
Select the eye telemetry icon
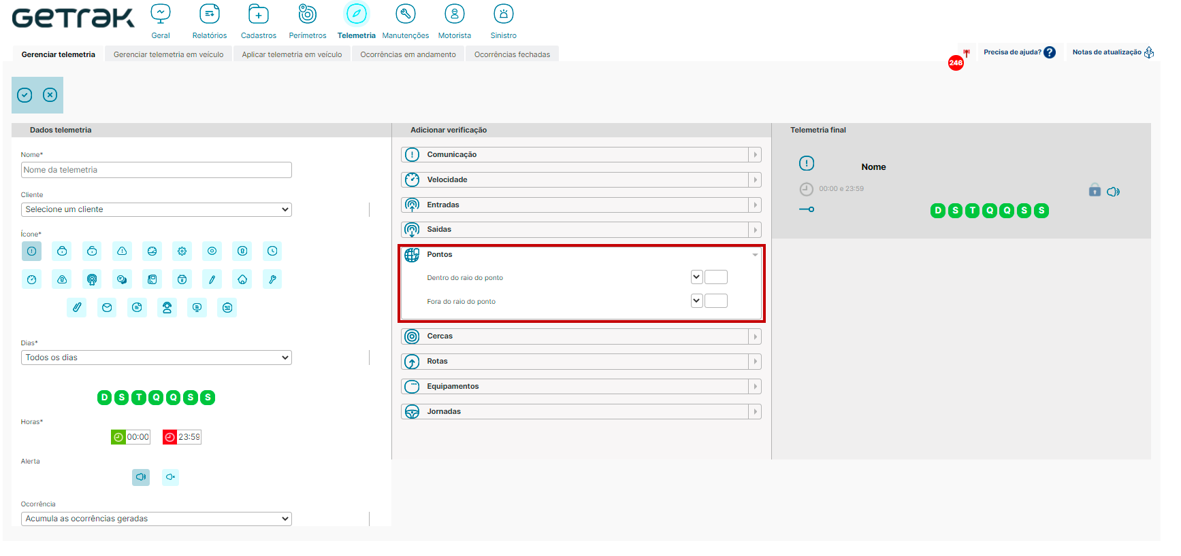click(212, 251)
